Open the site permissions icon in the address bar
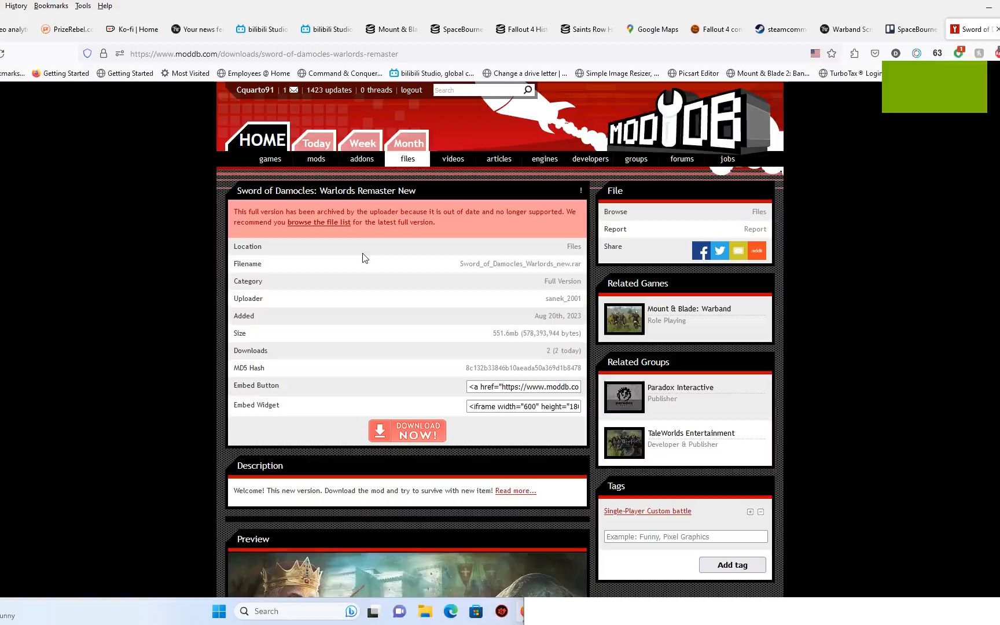 (120, 53)
